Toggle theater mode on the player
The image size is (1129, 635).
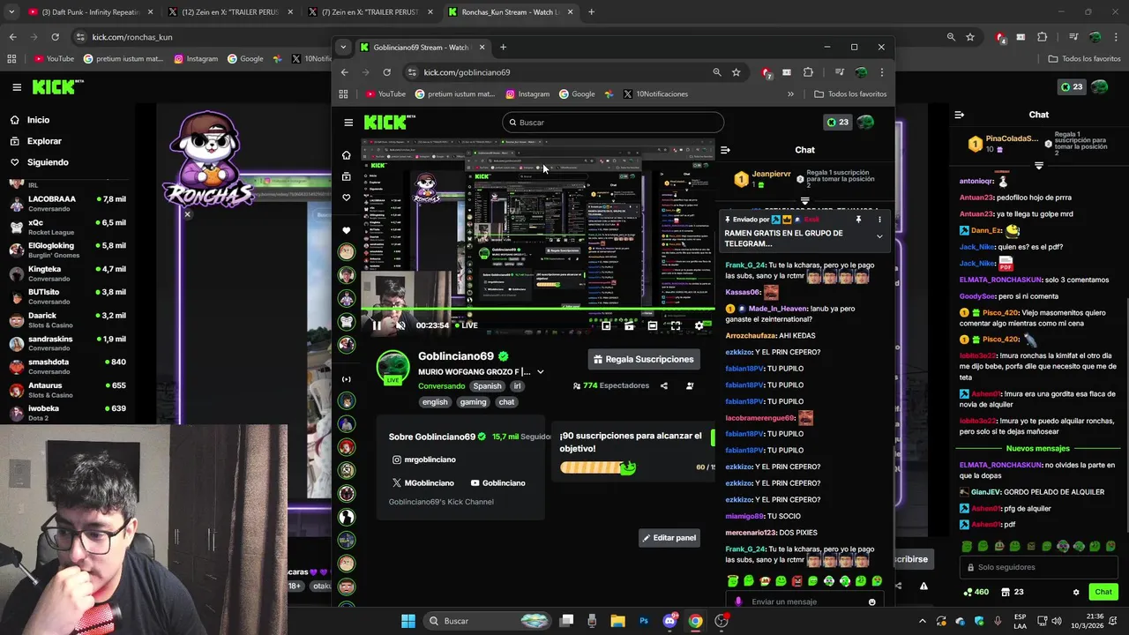tap(653, 325)
